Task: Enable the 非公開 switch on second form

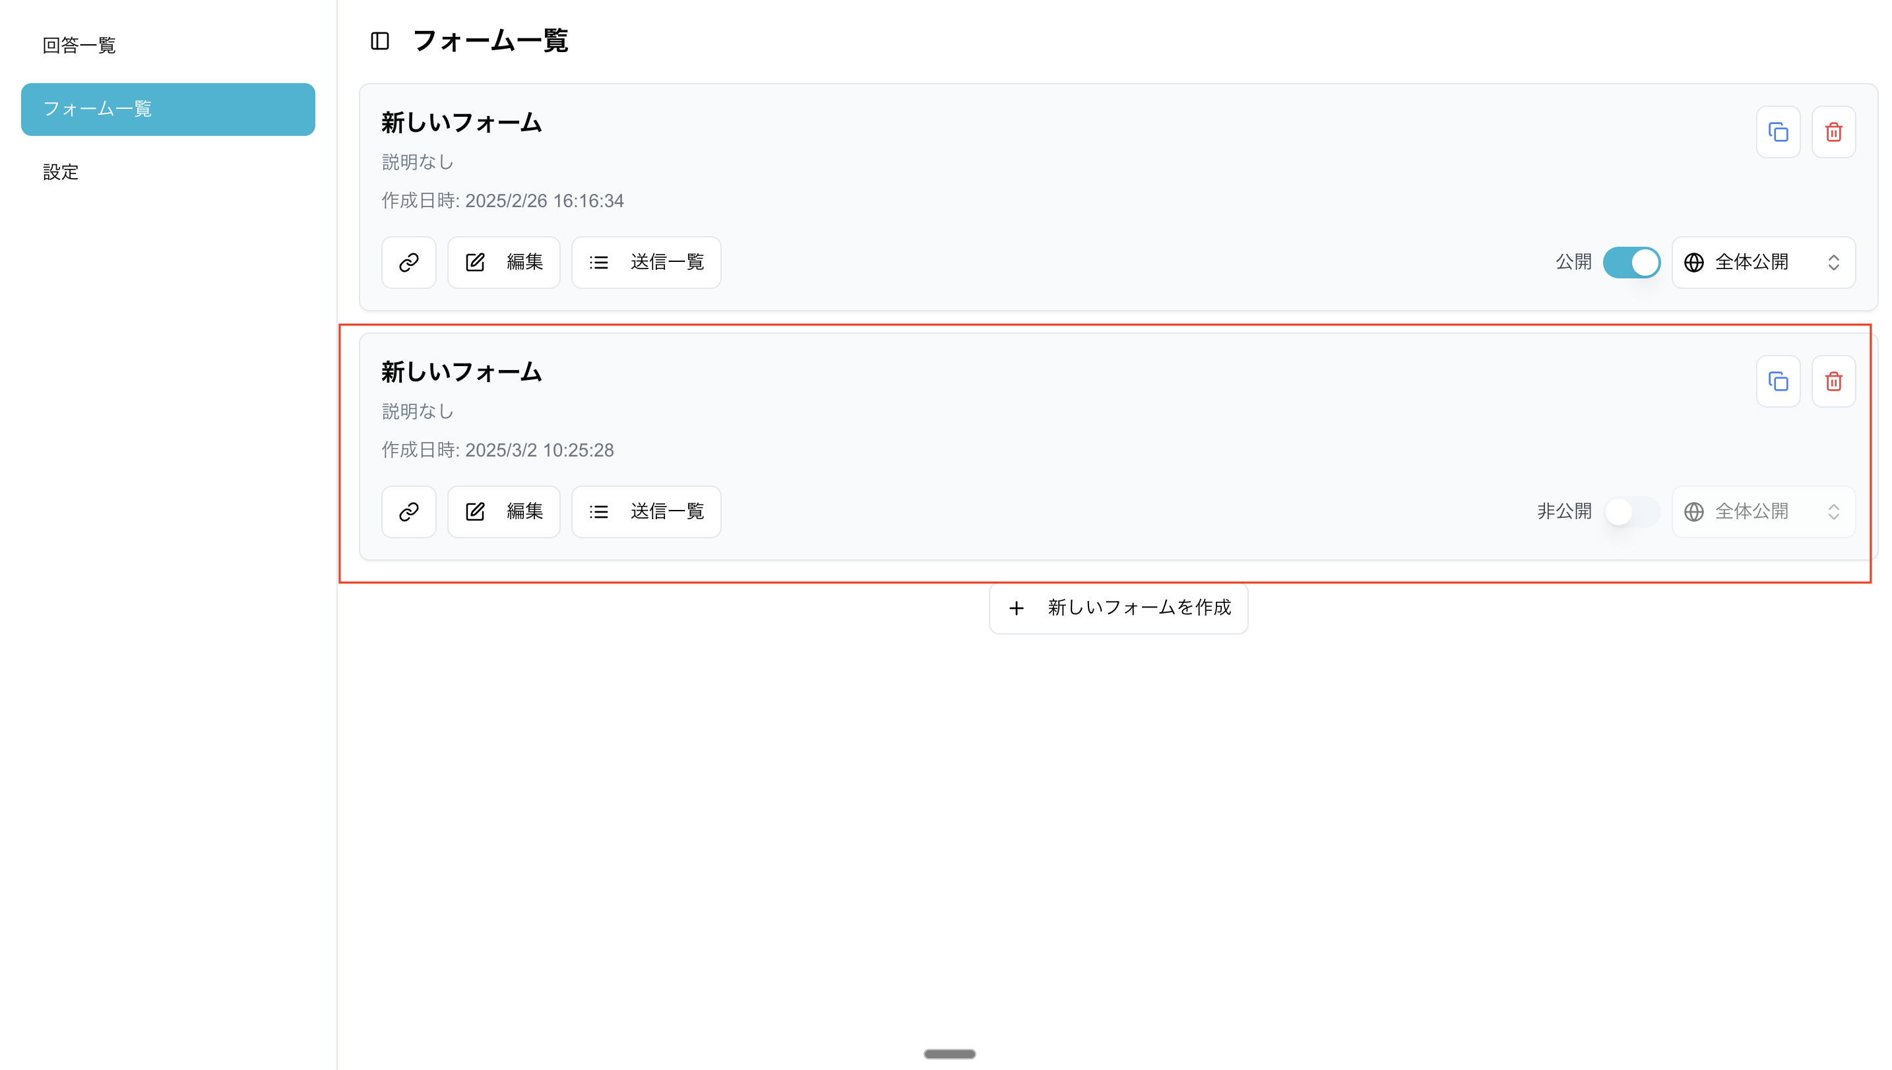Action: pos(1630,511)
